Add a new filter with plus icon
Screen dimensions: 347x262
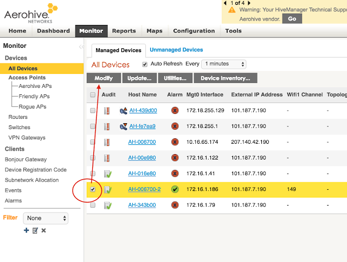(x=27, y=231)
